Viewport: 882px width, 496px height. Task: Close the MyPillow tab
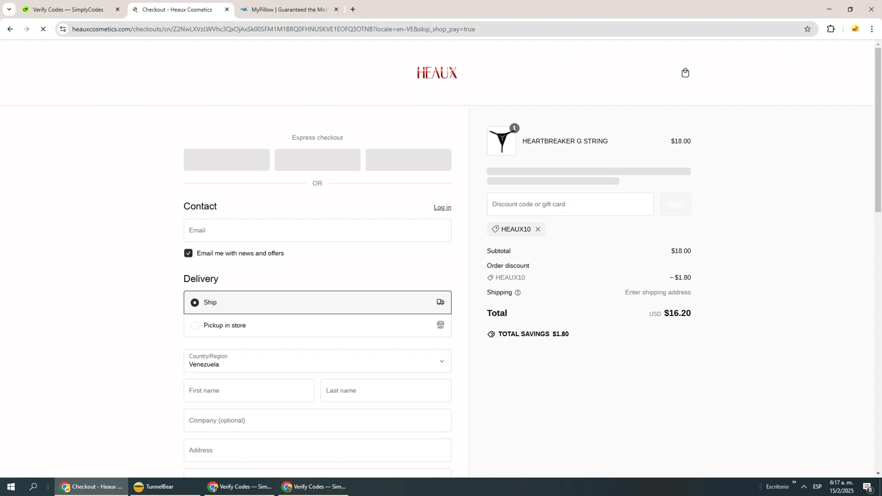pyautogui.click(x=336, y=9)
